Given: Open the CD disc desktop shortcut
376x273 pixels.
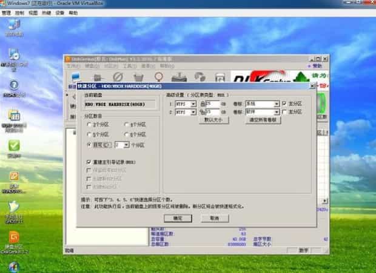Looking at the screenshot, I should click(14, 54).
